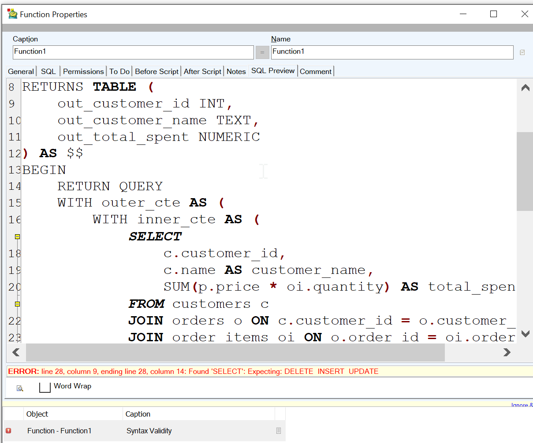Click the find magnifier icon near Word Wrap
533x443 pixels.
pos(20,388)
